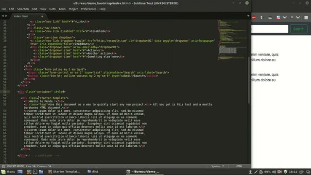Screen dimensions: 311x175
Task: Click the red and blue extension icon
Action: (x=278, y=17)
